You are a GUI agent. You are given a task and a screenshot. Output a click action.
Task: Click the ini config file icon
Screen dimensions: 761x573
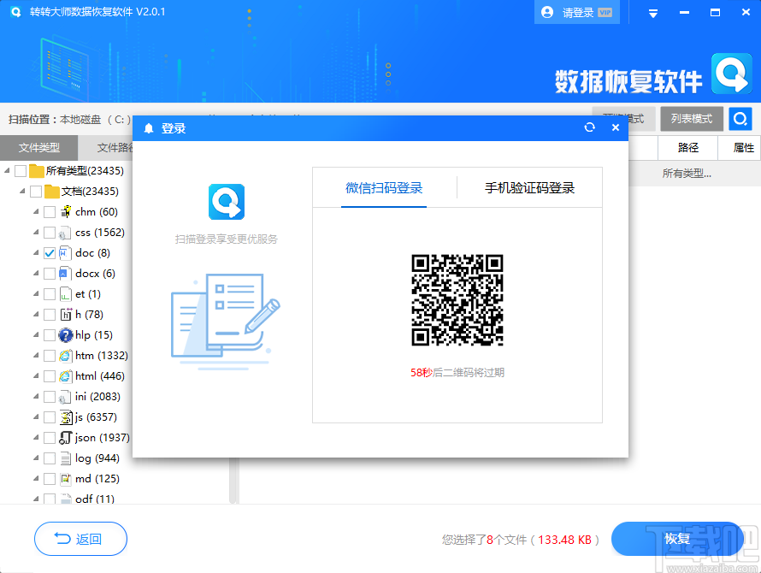(x=66, y=397)
